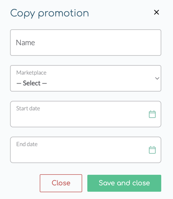
Task: Click the green Save and close button
Action: tap(124, 183)
